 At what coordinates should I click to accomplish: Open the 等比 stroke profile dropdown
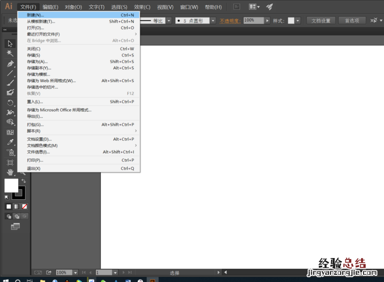(x=169, y=21)
